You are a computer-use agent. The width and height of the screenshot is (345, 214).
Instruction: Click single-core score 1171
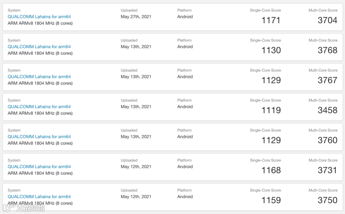pos(271,20)
